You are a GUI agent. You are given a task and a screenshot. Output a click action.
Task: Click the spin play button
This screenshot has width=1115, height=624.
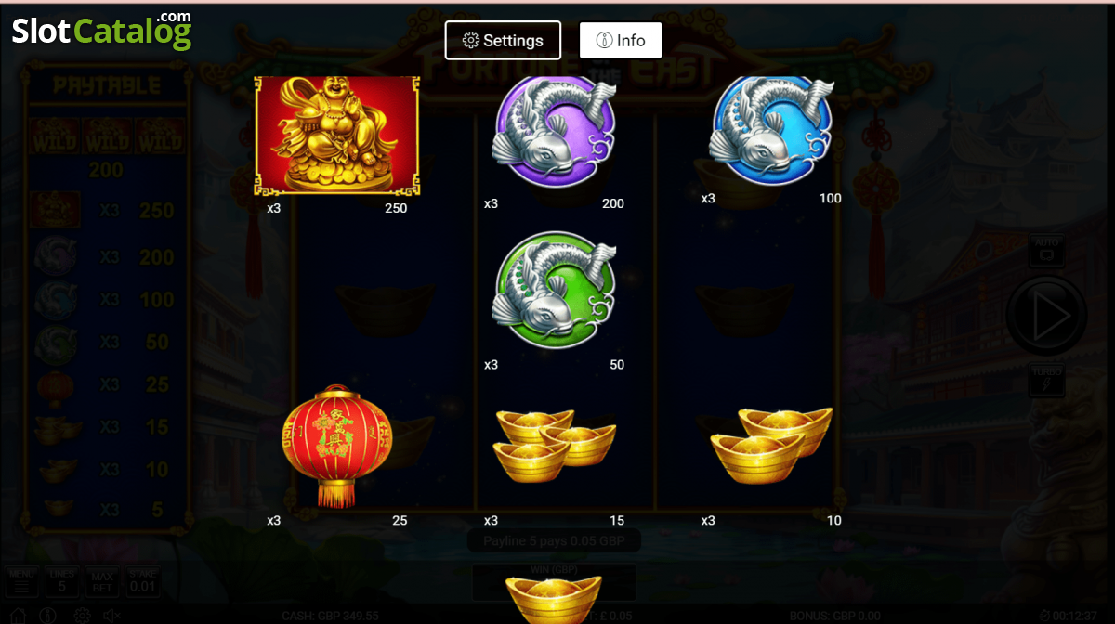1046,317
